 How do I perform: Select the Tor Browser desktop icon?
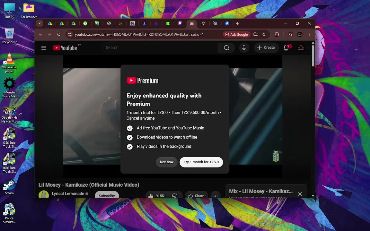(29, 11)
